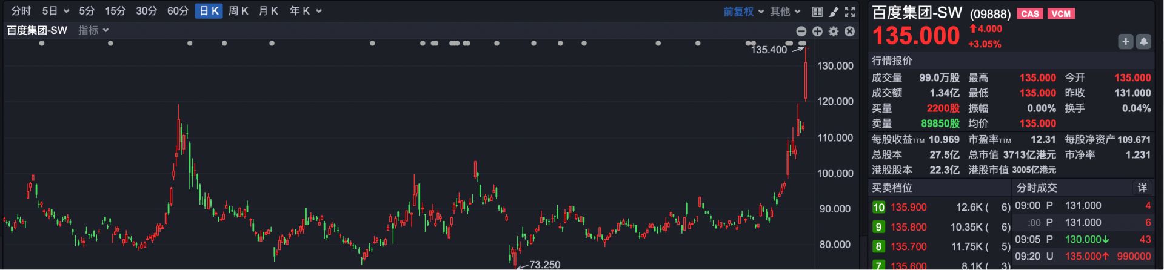
Task: Enter fullscreen chart mode
Action: coord(850,12)
